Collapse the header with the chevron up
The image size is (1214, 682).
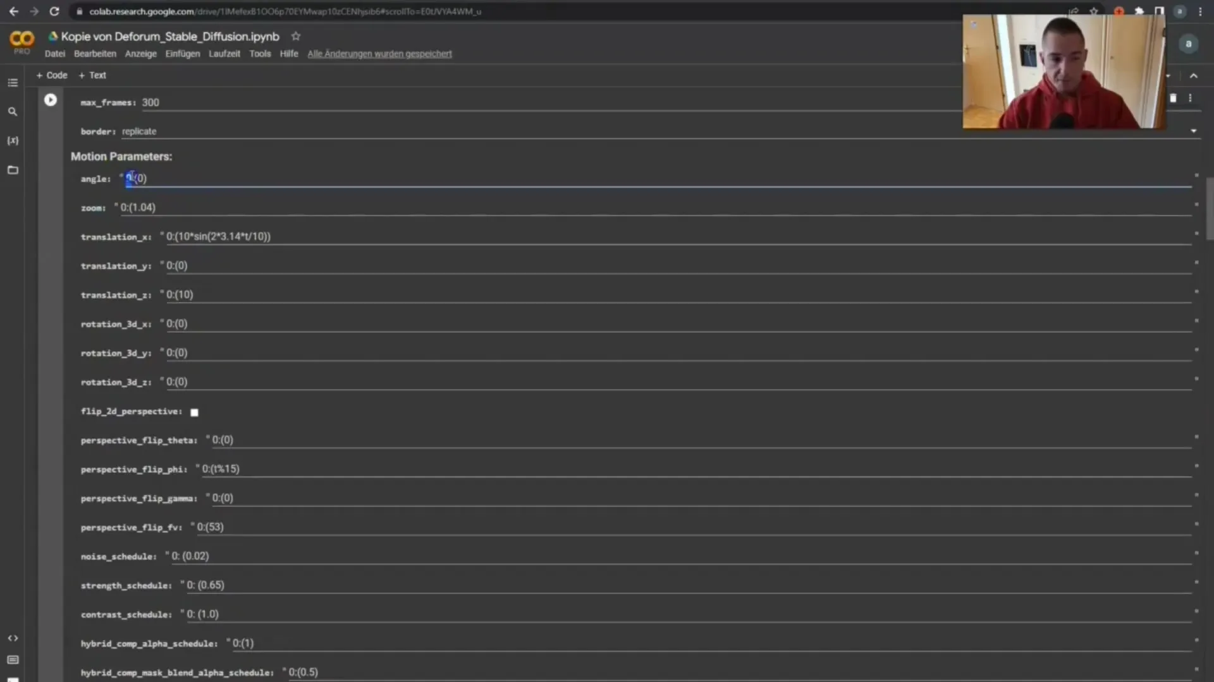point(1194,76)
